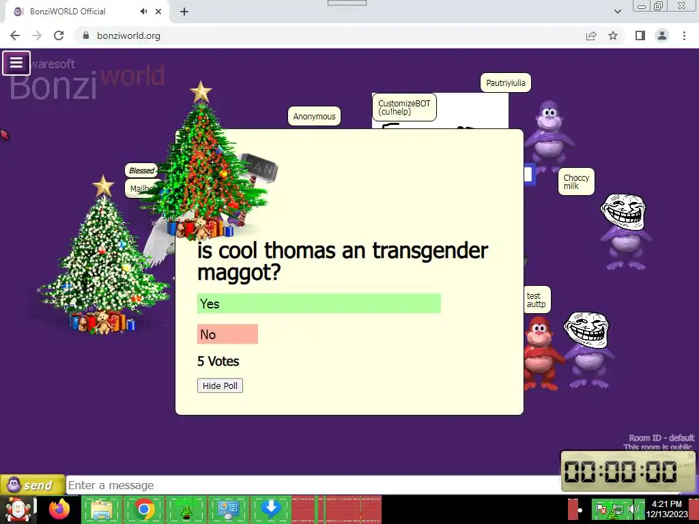This screenshot has width=699, height=524.
Task: Click the Bonzi send button
Action: (x=33, y=485)
